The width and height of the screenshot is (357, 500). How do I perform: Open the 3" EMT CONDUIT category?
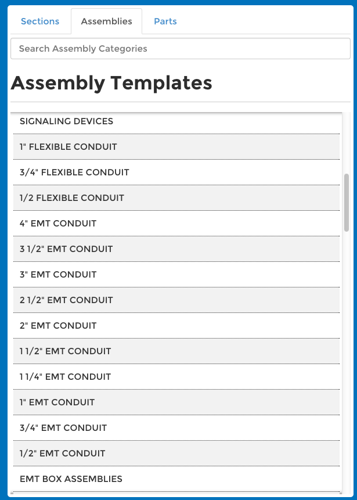pyautogui.click(x=176, y=275)
